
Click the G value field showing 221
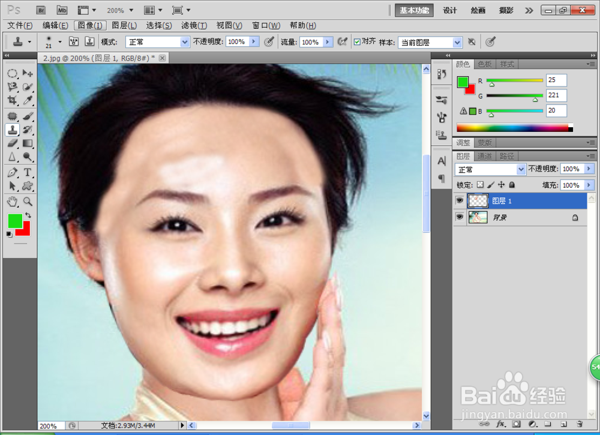pos(556,95)
